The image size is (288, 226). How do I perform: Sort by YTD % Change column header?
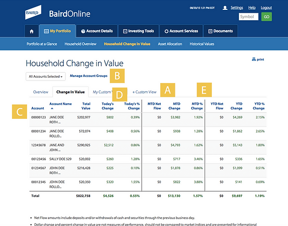click(x=259, y=106)
